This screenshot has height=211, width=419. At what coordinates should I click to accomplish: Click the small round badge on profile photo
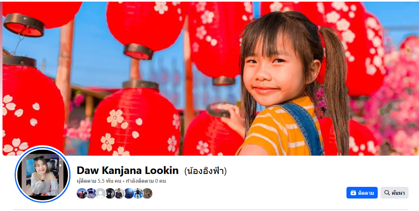(60, 165)
